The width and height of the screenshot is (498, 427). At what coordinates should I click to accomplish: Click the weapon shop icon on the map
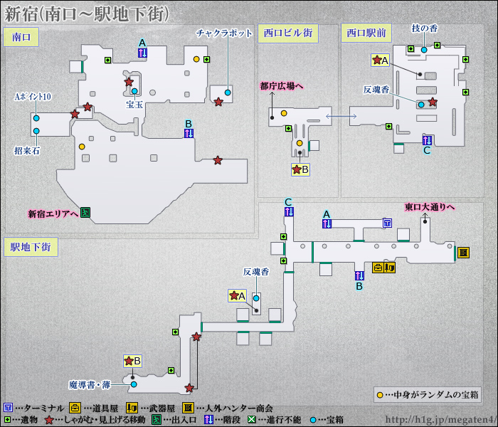(x=390, y=268)
